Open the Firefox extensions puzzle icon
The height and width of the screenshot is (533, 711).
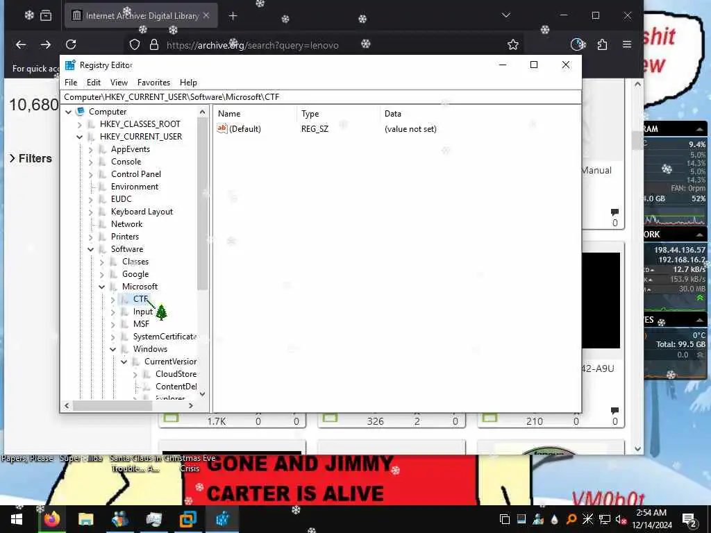coord(602,45)
